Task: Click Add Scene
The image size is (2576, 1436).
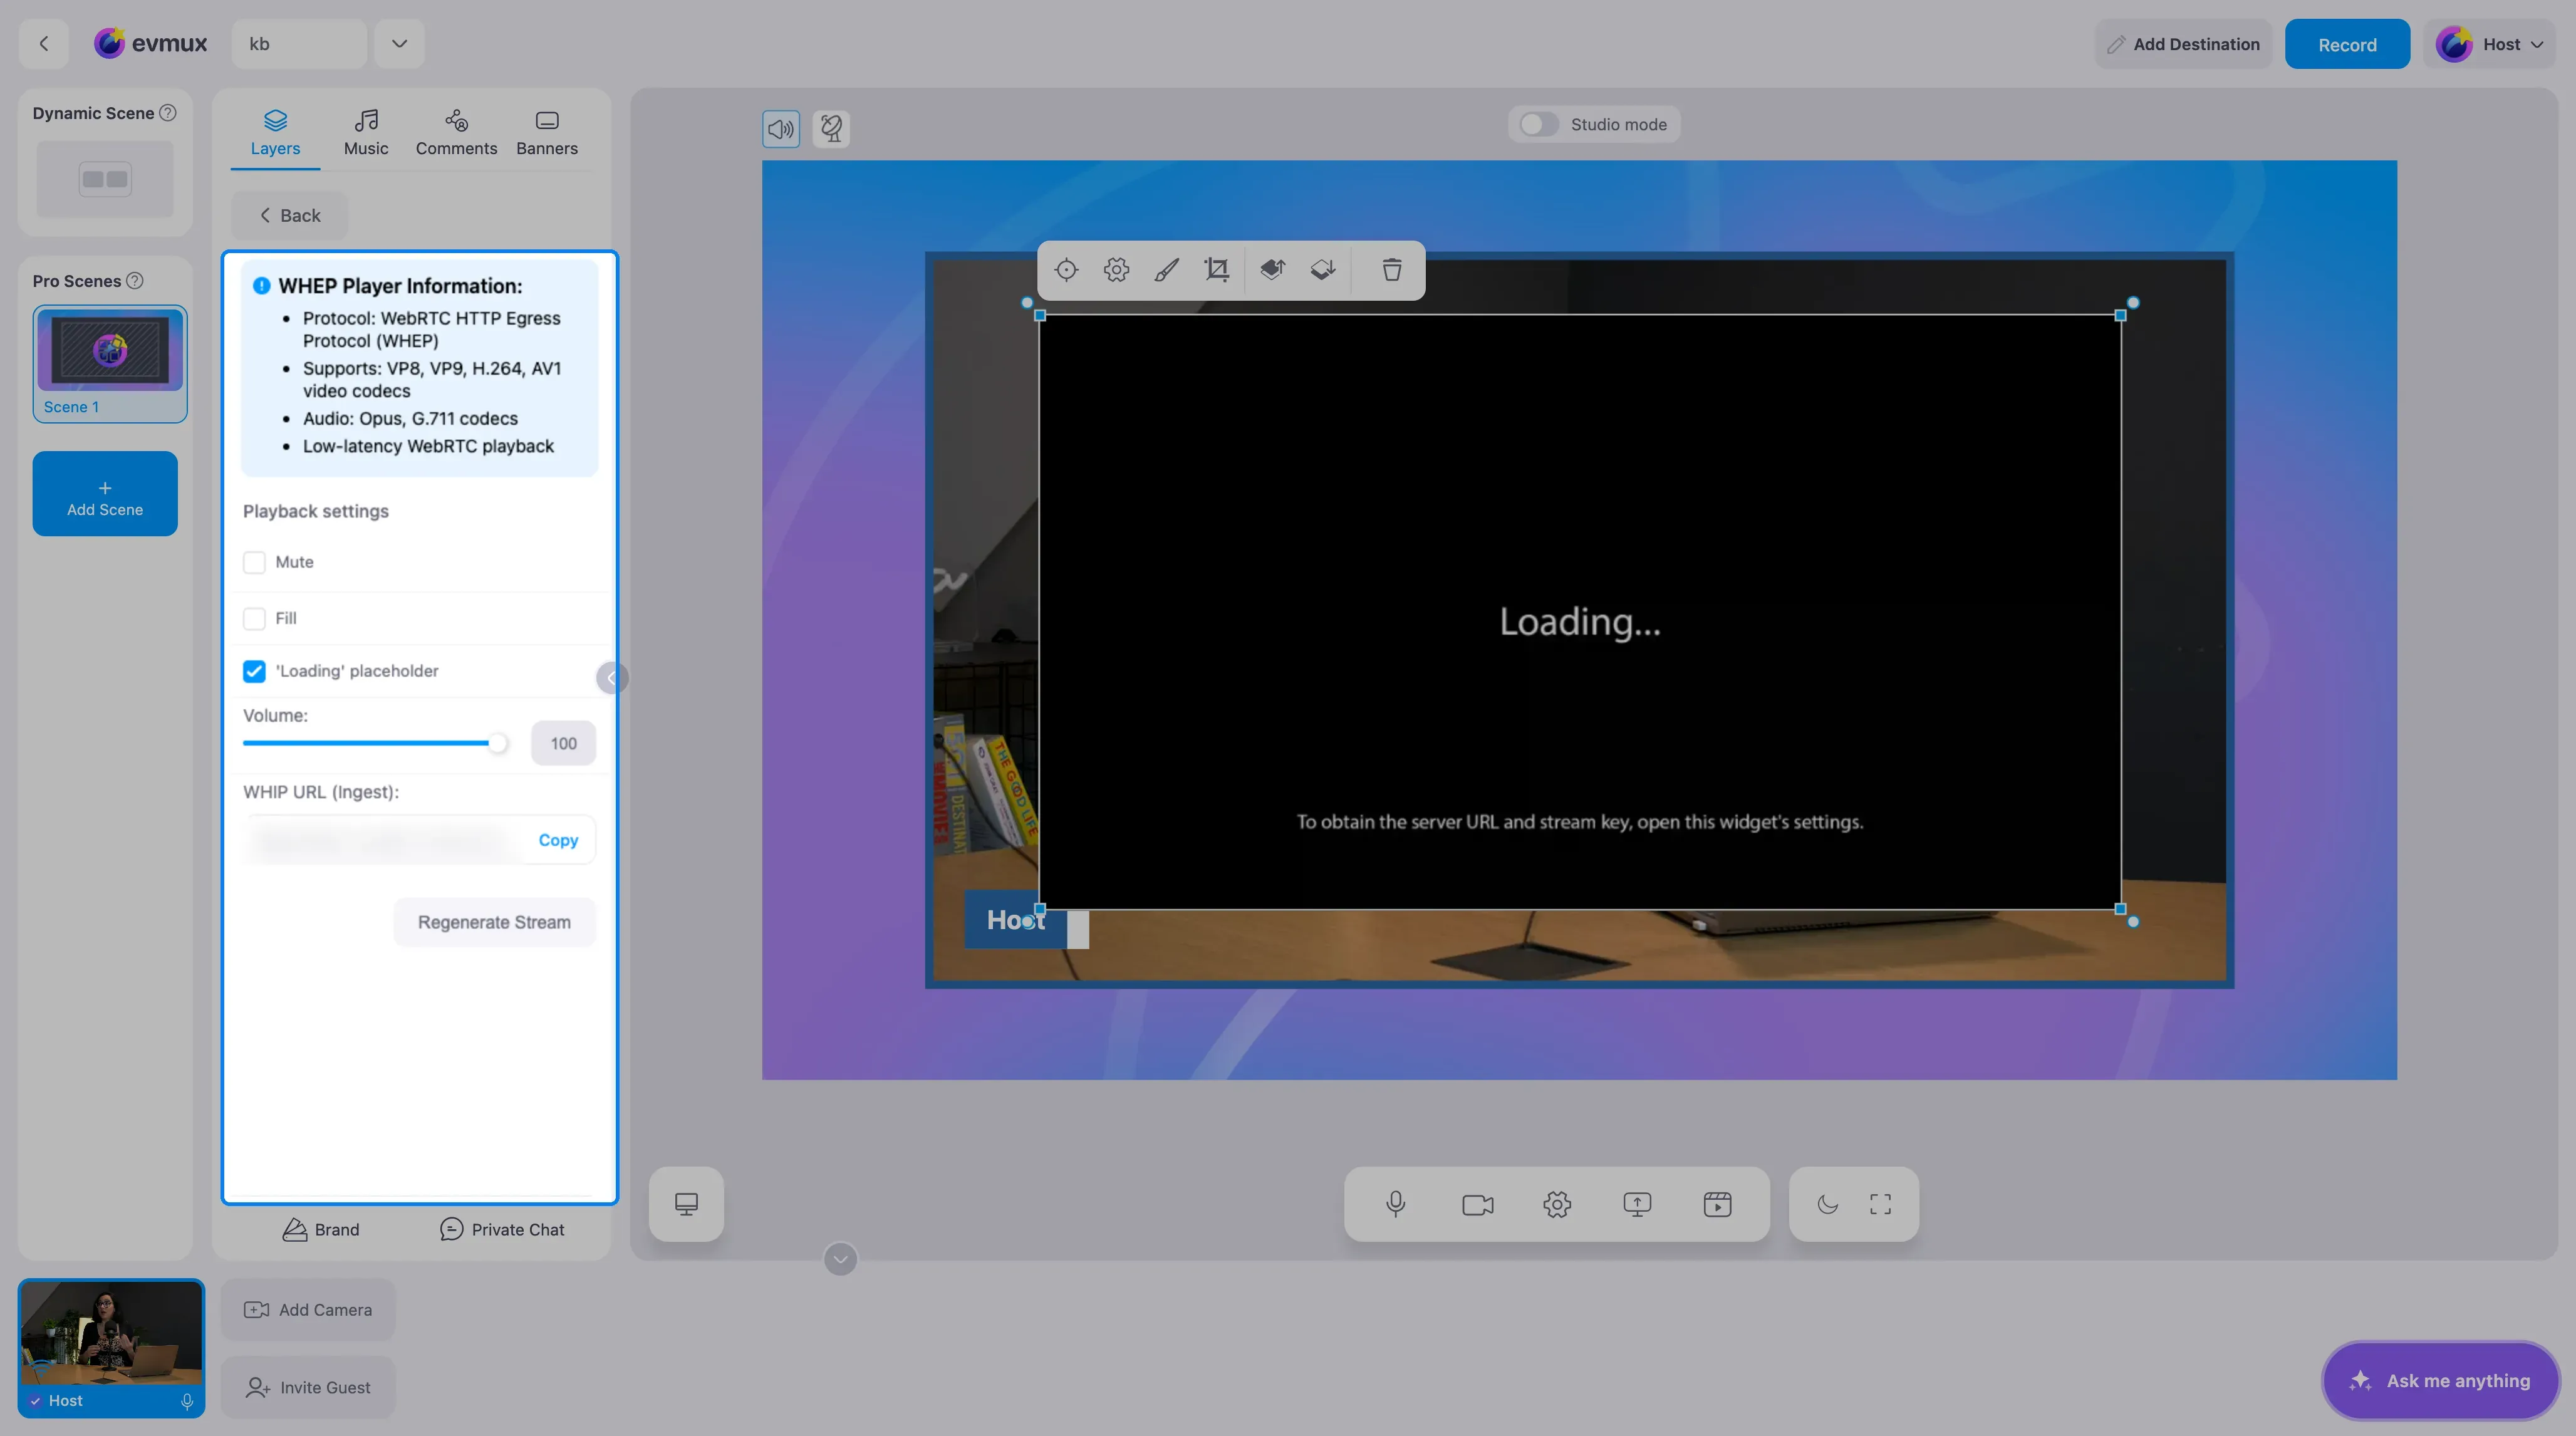Action: click(x=105, y=494)
